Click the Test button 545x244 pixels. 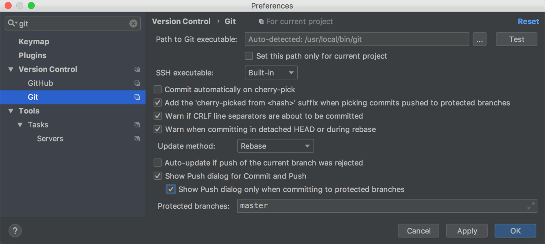click(x=517, y=39)
